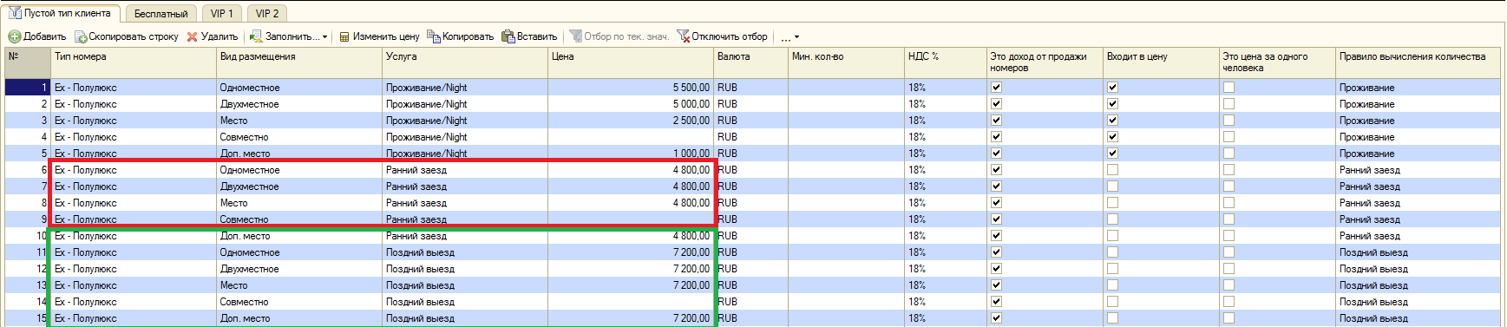
Task: Select RUB currency cell in row 13
Action: pos(751,285)
